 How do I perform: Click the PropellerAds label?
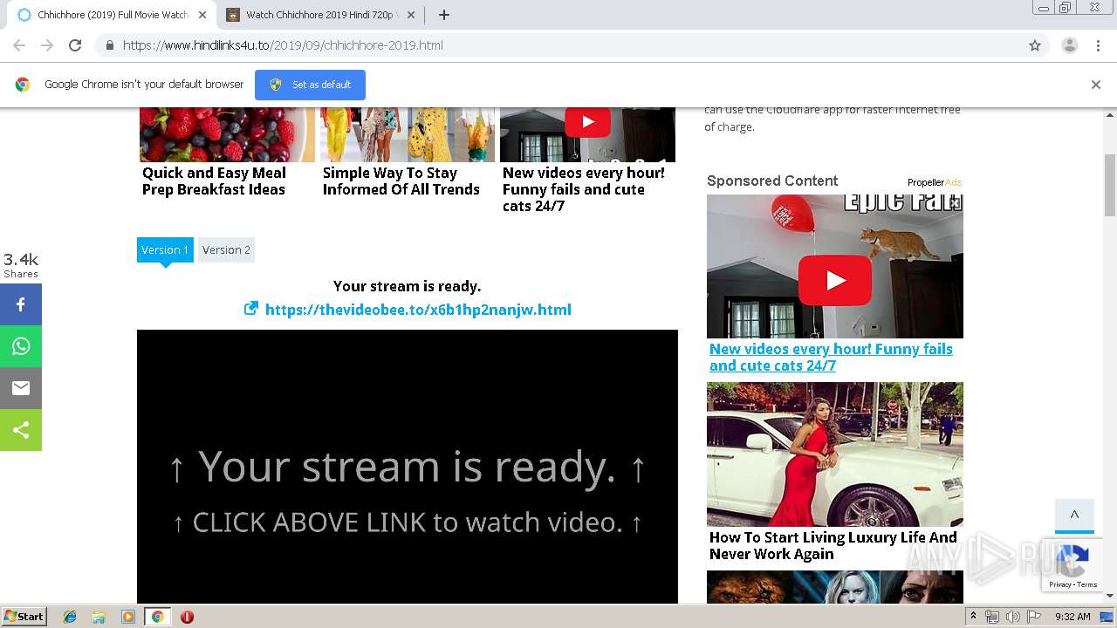pos(934,182)
